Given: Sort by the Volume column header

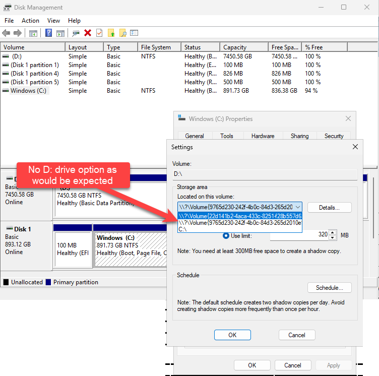Looking at the screenshot, I should coord(33,47).
